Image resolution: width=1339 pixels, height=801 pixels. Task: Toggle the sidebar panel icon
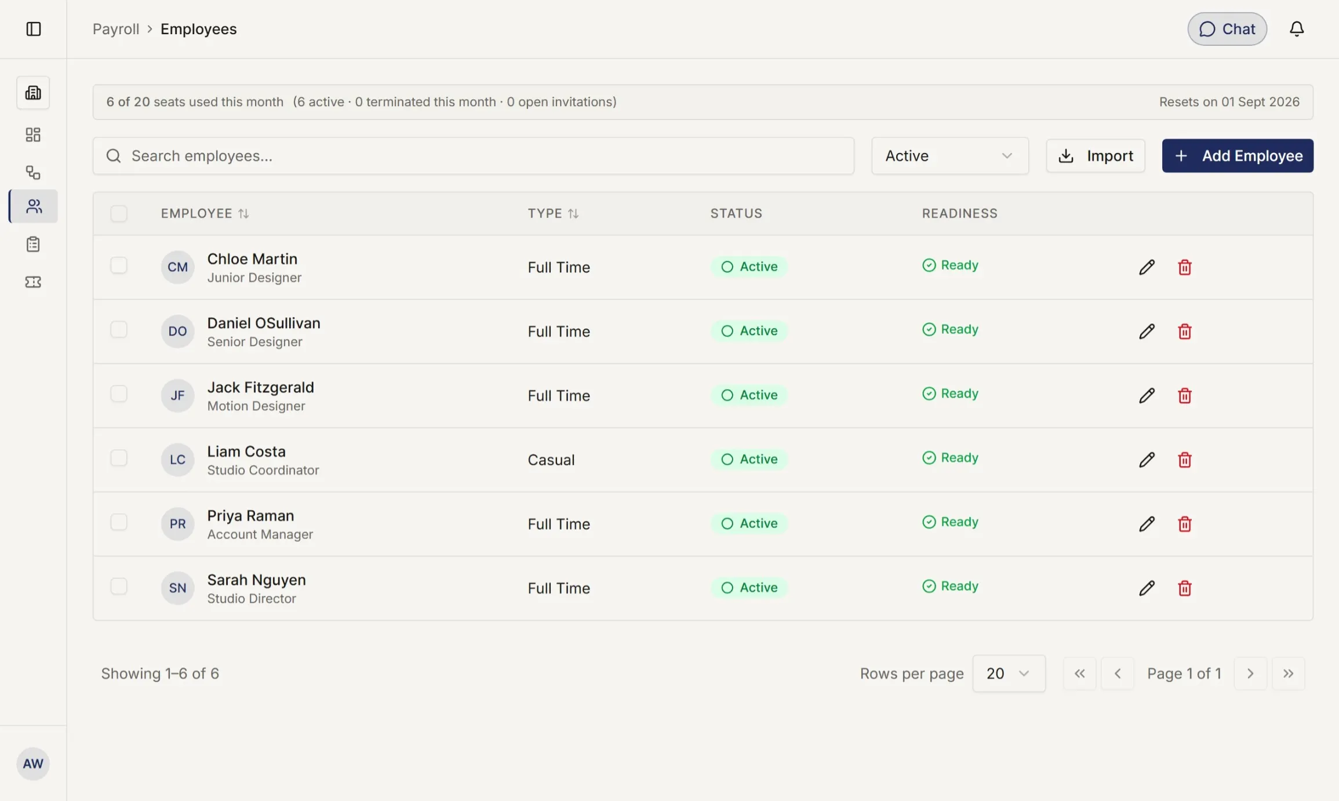[x=34, y=29]
